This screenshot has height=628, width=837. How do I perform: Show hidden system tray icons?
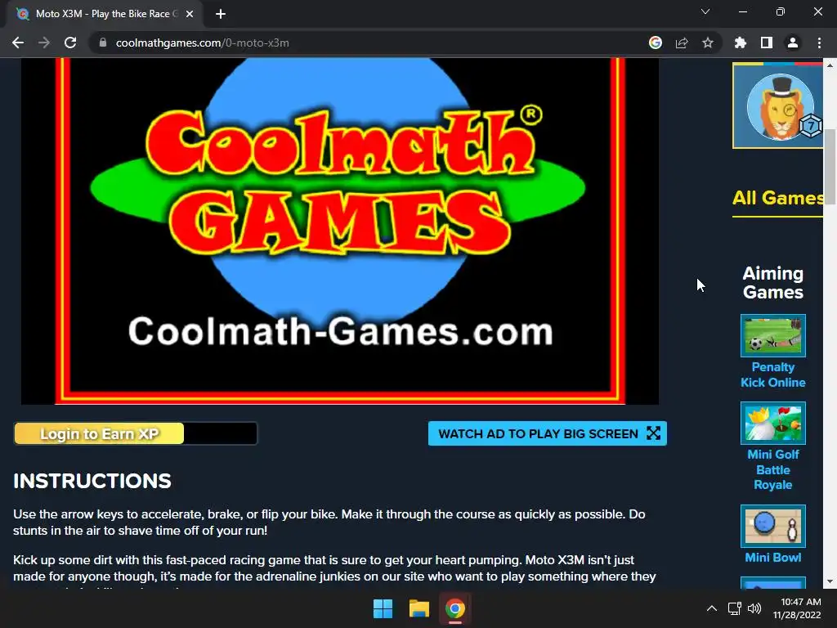(x=712, y=608)
